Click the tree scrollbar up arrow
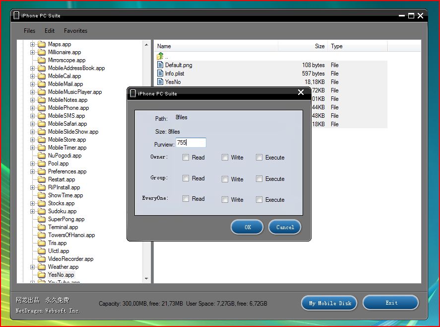 click(x=146, y=45)
